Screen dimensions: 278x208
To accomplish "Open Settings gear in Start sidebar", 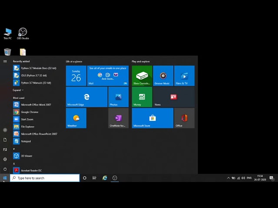I will (x=5, y=159).
